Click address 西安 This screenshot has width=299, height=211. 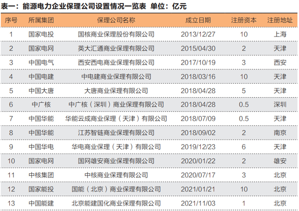pyautogui.click(x=280, y=62)
